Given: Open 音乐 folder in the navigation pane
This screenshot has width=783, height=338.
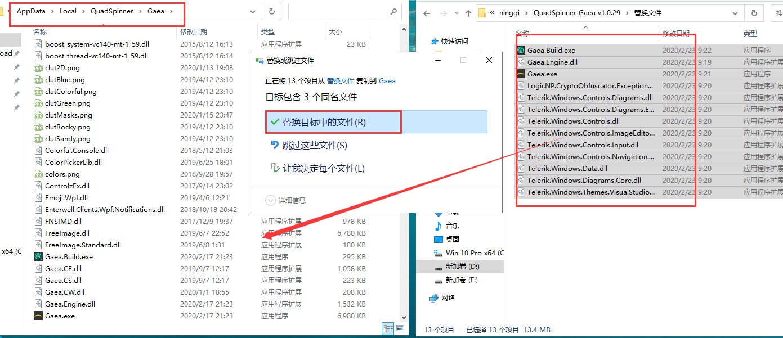Looking at the screenshot, I should [452, 226].
